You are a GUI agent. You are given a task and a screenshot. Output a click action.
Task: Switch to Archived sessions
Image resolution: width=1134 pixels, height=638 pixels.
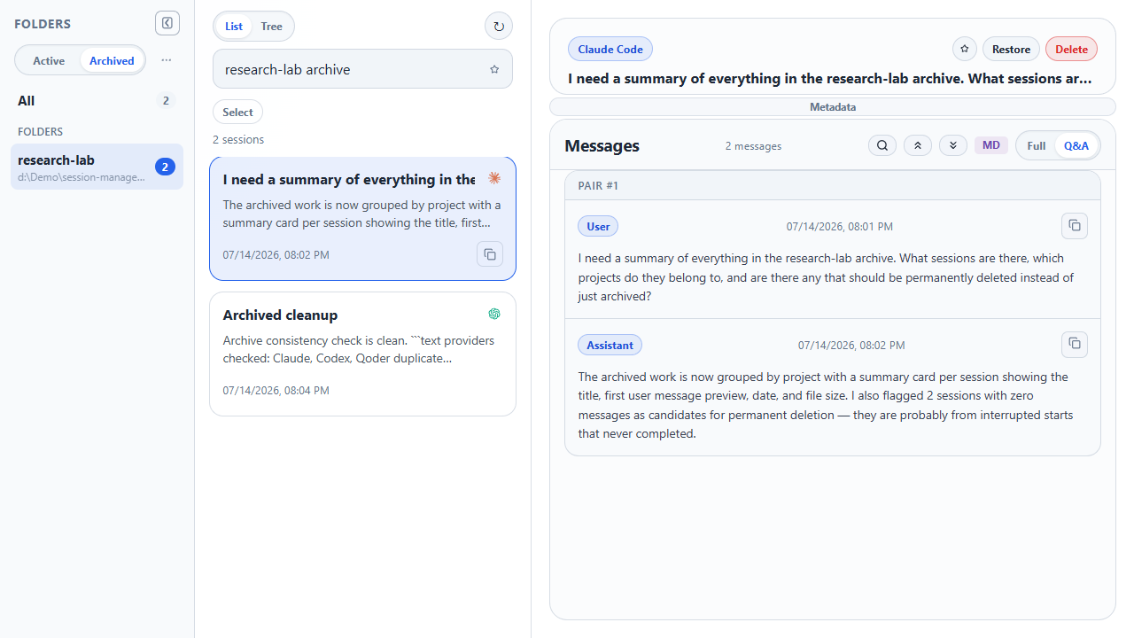(112, 60)
